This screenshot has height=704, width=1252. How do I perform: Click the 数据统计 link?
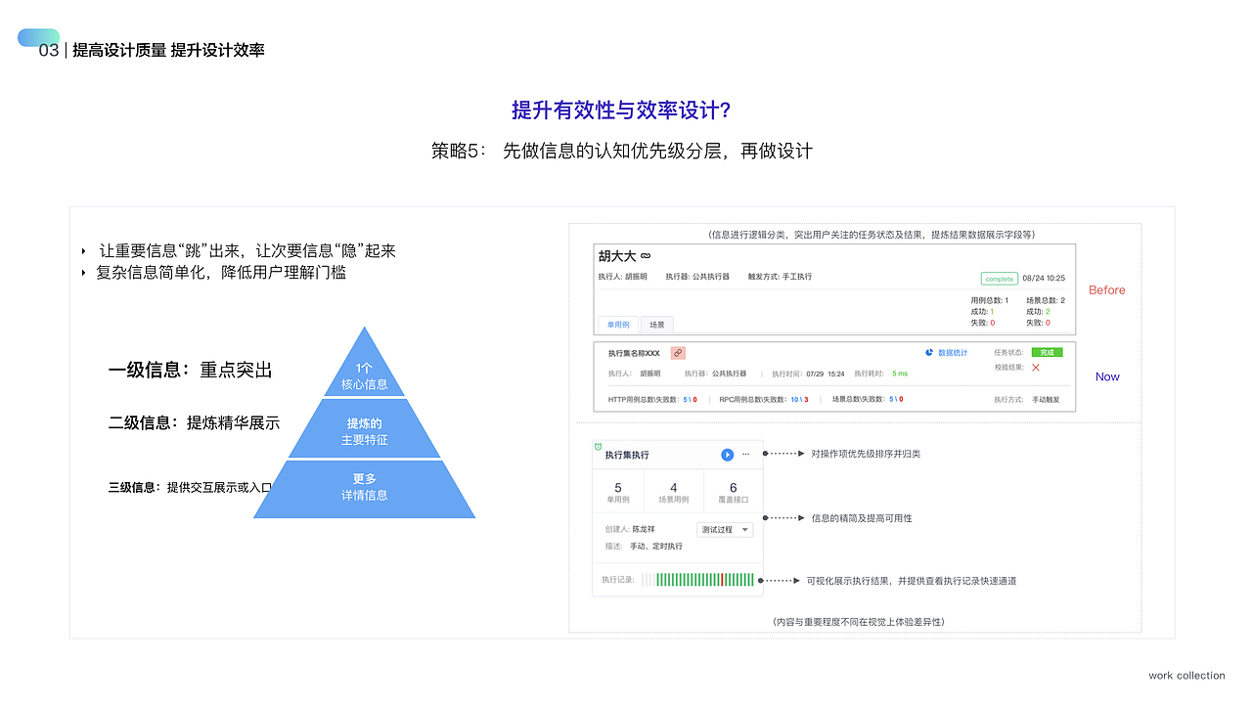point(953,353)
